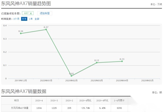163x112 pixels.
Task: Click the 2020年01月 axis label
Action: pos(46,81)
